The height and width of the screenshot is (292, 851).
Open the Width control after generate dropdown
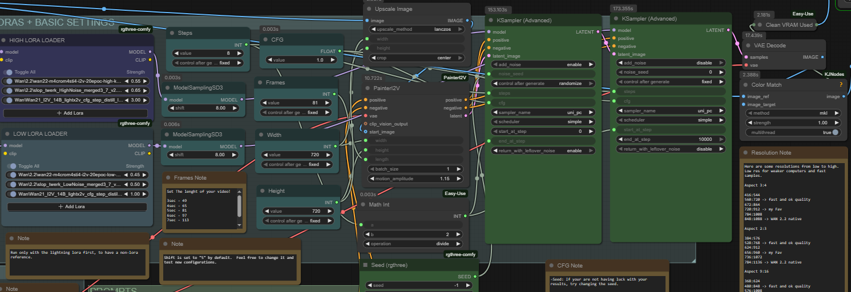click(296, 164)
